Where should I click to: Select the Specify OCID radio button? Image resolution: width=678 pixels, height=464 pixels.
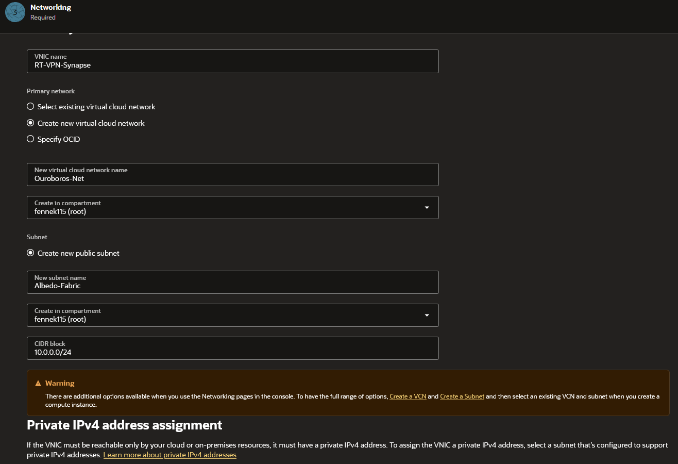[x=30, y=139]
